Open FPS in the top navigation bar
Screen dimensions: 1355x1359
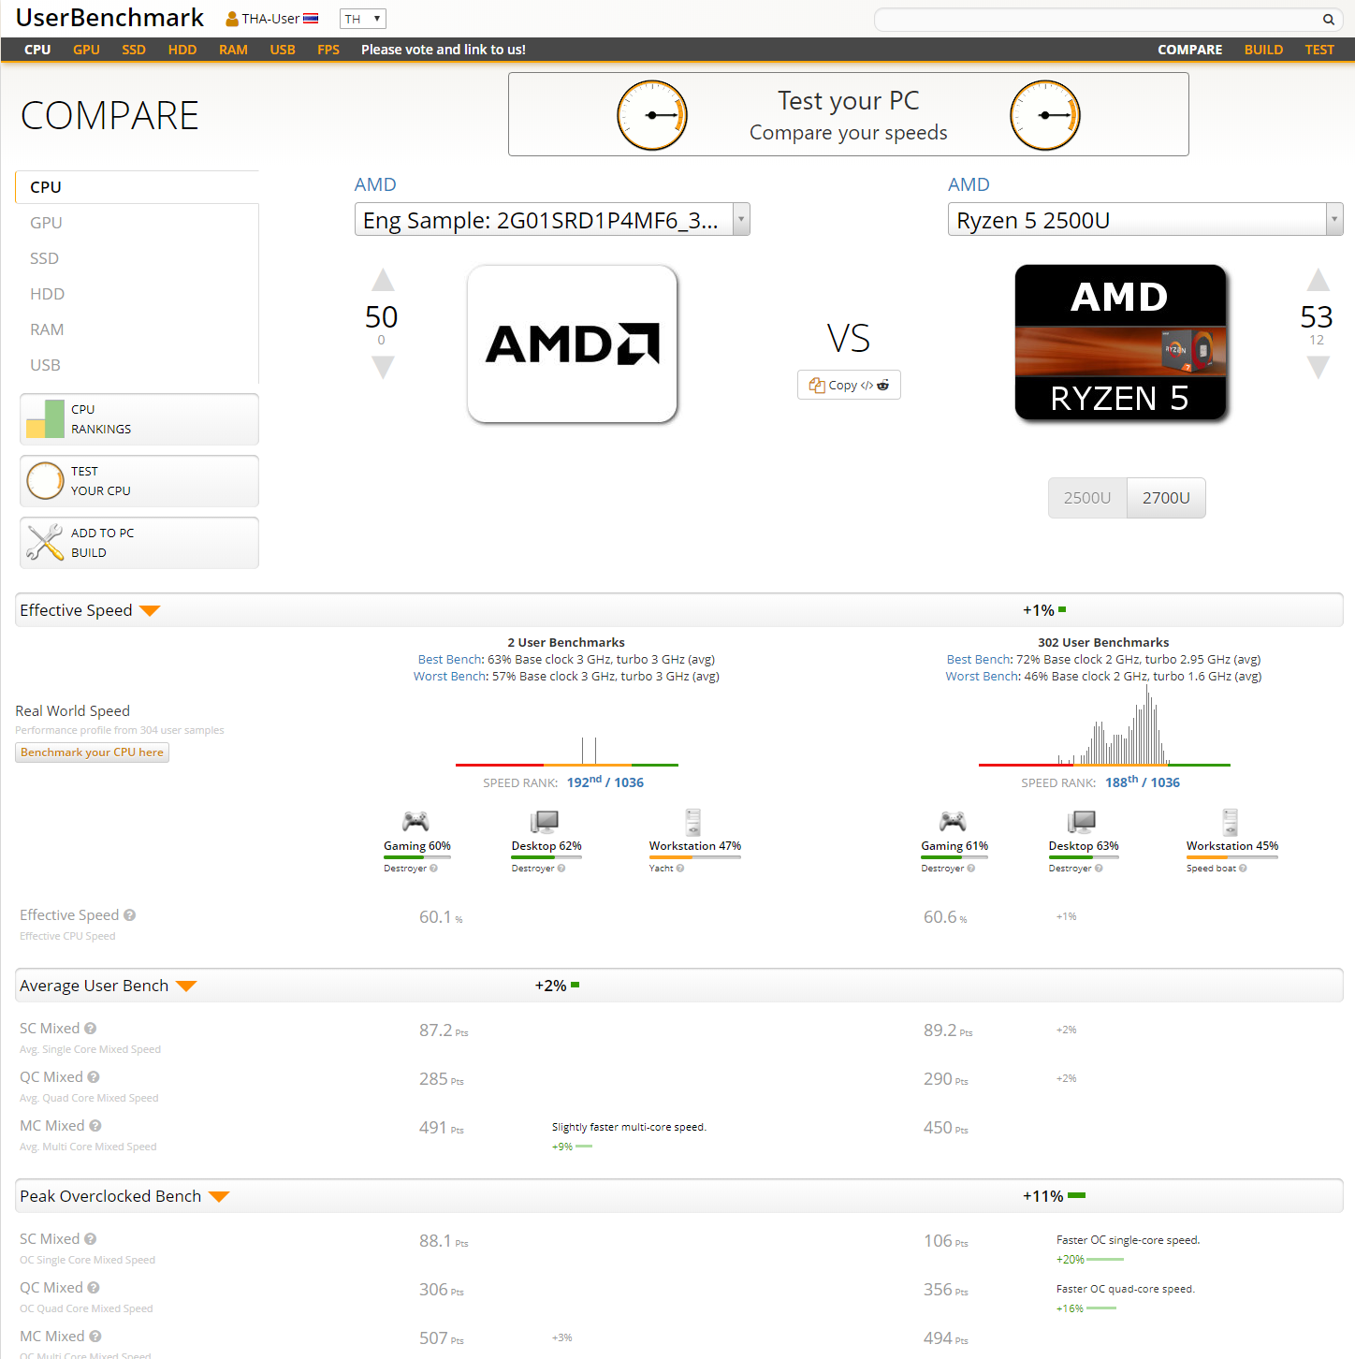(x=328, y=50)
